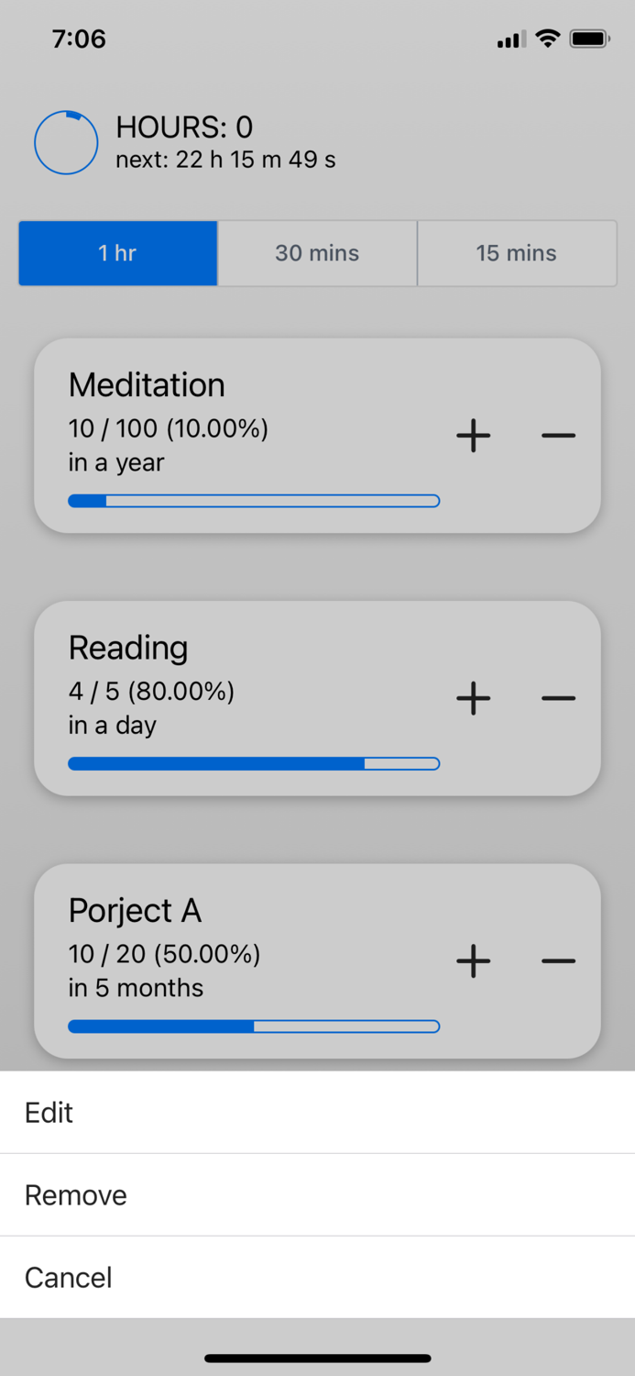Select Remove in the action sheet
The width and height of the screenshot is (635, 1376).
tap(76, 1194)
